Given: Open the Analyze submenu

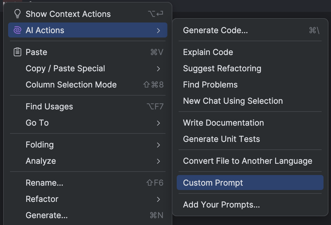Looking at the screenshot, I should click(x=159, y=161).
